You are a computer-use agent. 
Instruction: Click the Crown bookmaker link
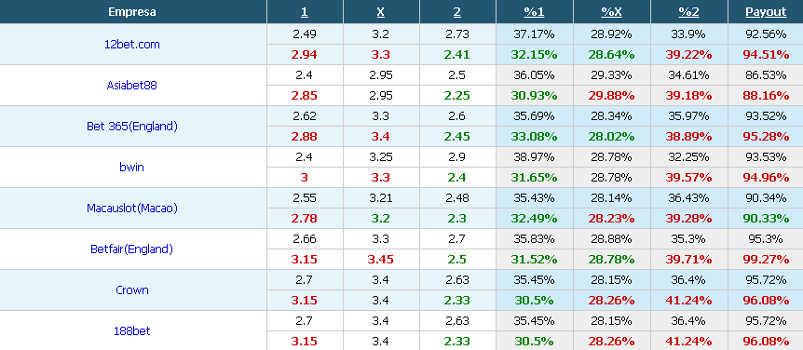[132, 290]
